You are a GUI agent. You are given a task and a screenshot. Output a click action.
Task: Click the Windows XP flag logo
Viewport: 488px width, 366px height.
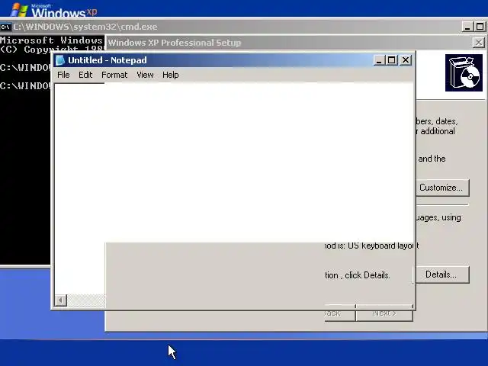[x=19, y=10]
